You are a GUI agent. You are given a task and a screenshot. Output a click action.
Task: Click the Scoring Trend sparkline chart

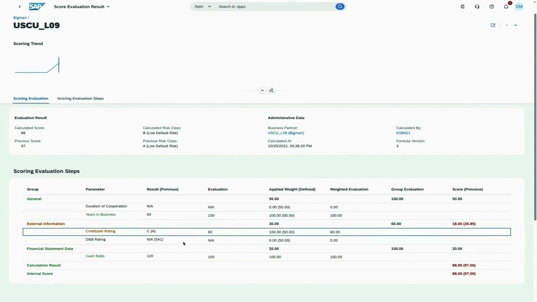(x=37, y=65)
